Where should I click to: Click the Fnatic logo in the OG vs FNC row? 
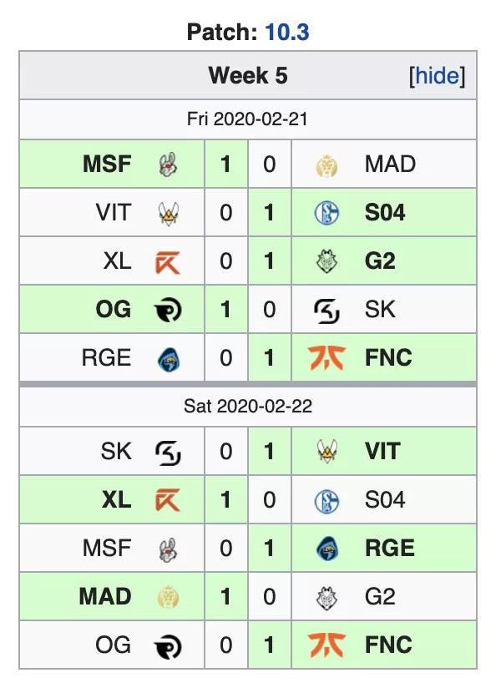click(x=326, y=645)
